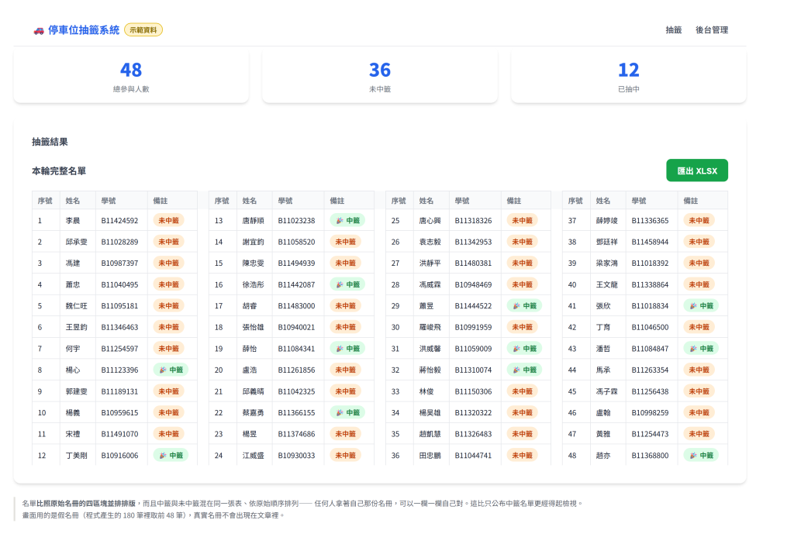Click the 未中籤 badge for 田忠鵬

(522, 456)
